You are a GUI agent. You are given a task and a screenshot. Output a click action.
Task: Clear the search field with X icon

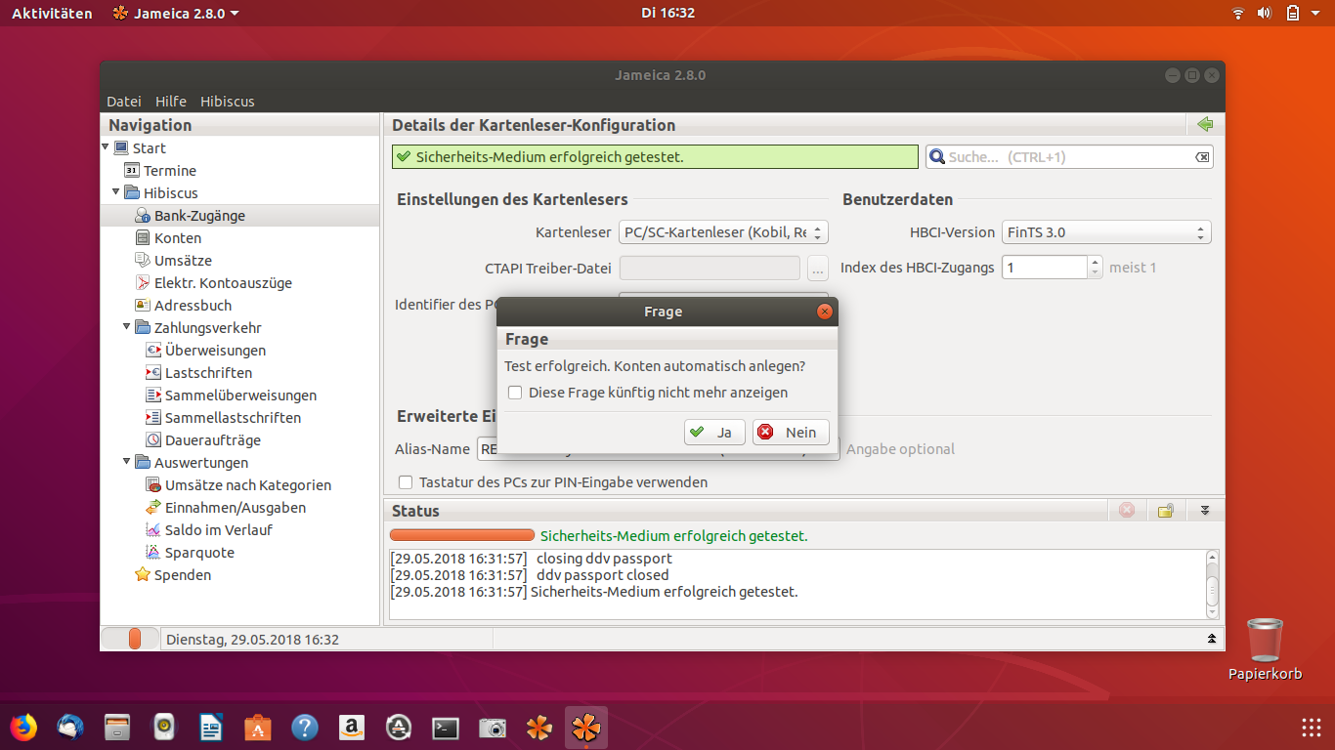click(x=1202, y=157)
